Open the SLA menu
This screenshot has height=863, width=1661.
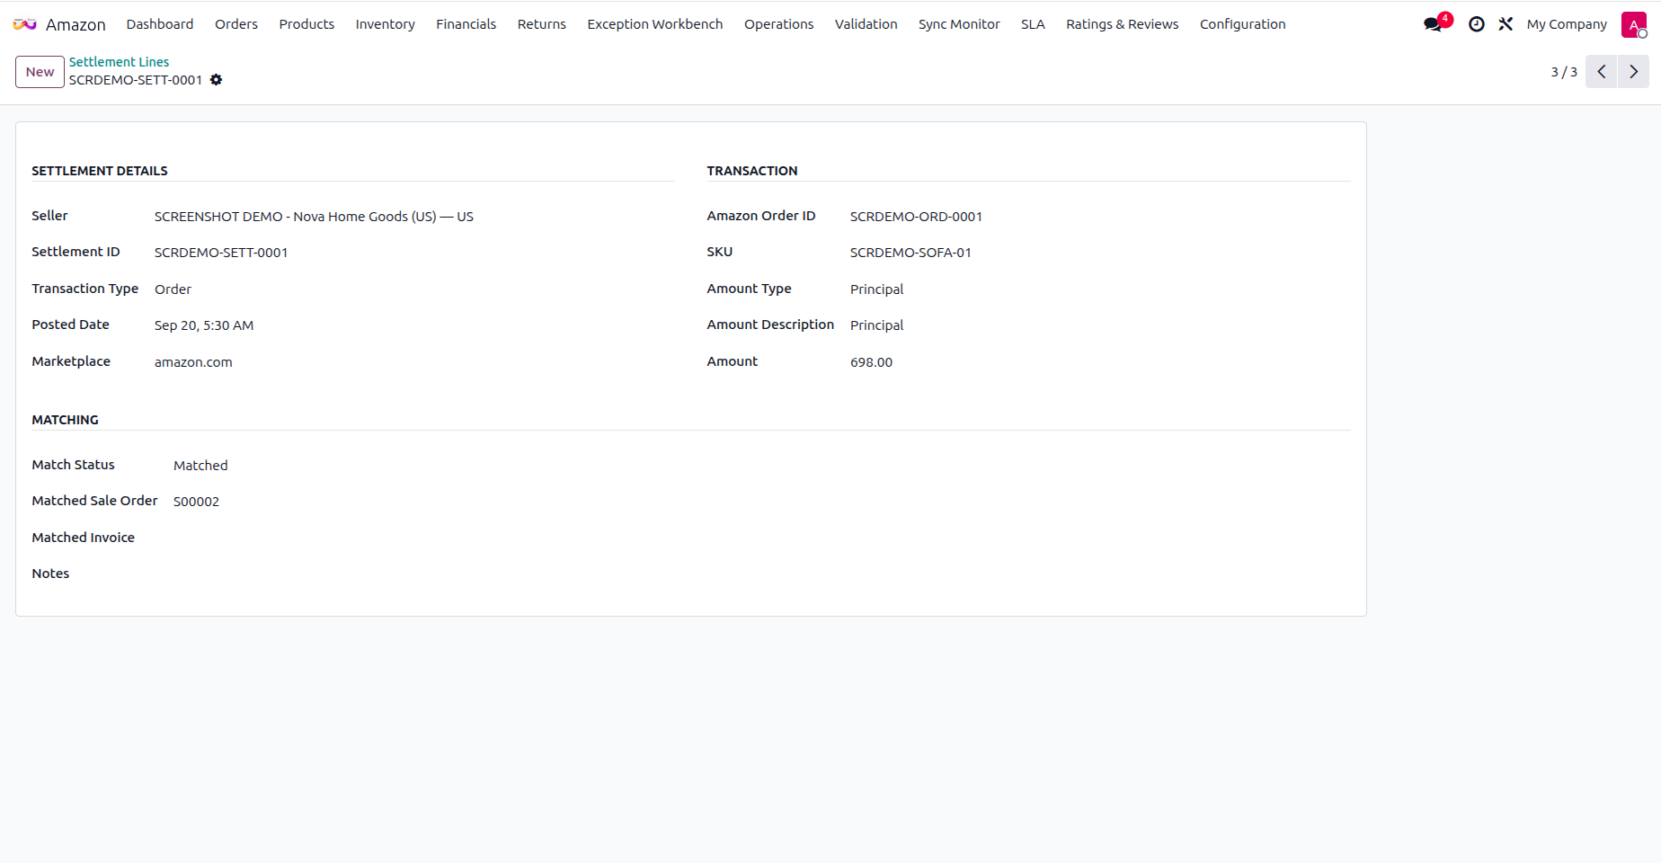click(1033, 24)
